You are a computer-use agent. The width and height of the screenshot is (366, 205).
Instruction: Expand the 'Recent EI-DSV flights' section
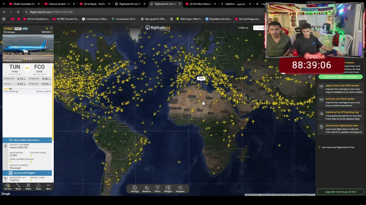point(27,173)
